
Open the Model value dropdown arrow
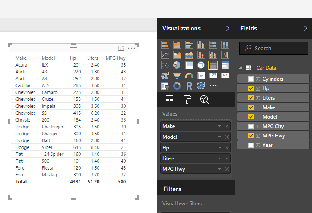(220, 137)
